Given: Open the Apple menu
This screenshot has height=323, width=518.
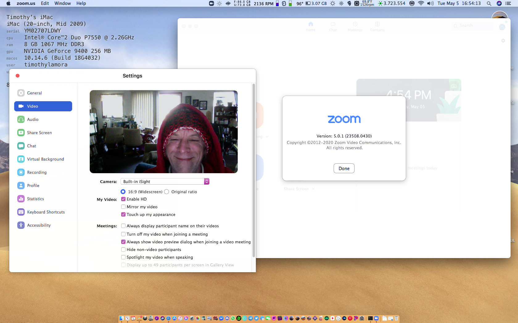Looking at the screenshot, I should tap(8, 3).
